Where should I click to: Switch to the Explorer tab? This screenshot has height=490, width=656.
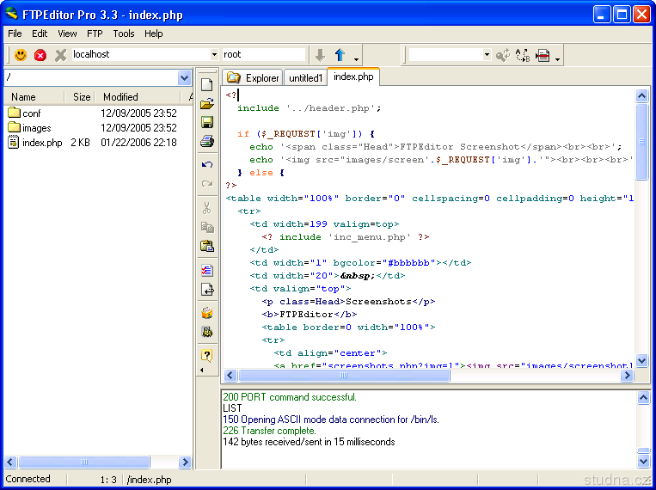pyautogui.click(x=254, y=78)
